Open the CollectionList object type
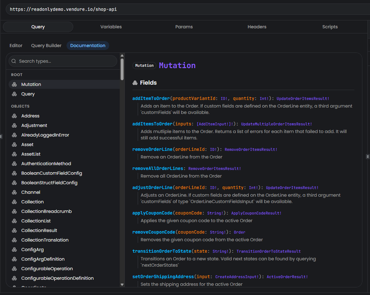 click(64, 221)
